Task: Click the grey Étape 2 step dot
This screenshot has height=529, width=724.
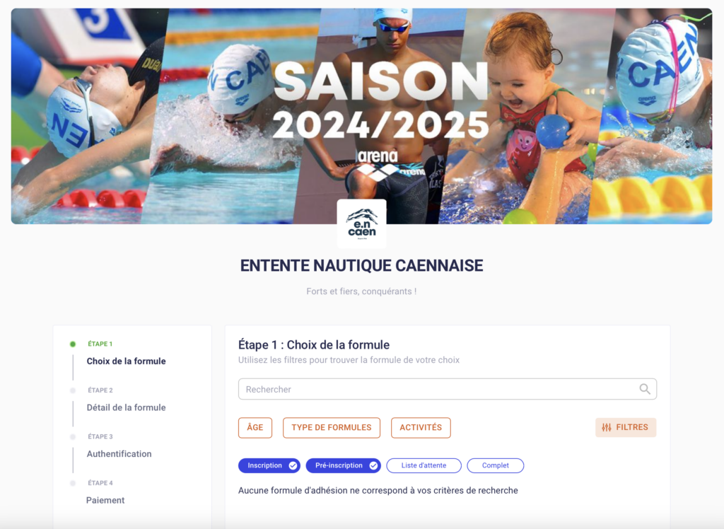Action: [x=73, y=390]
